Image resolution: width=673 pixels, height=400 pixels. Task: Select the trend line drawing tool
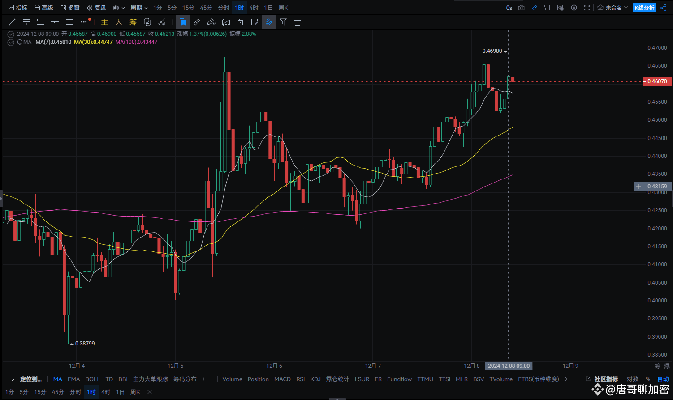pos(12,22)
